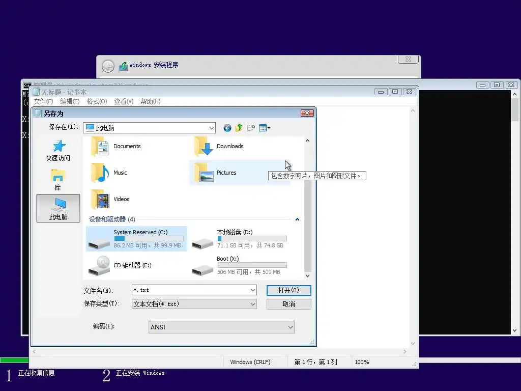The height and width of the screenshot is (391, 521).
Task: Go up one folder level icon
Action: [x=239, y=128]
